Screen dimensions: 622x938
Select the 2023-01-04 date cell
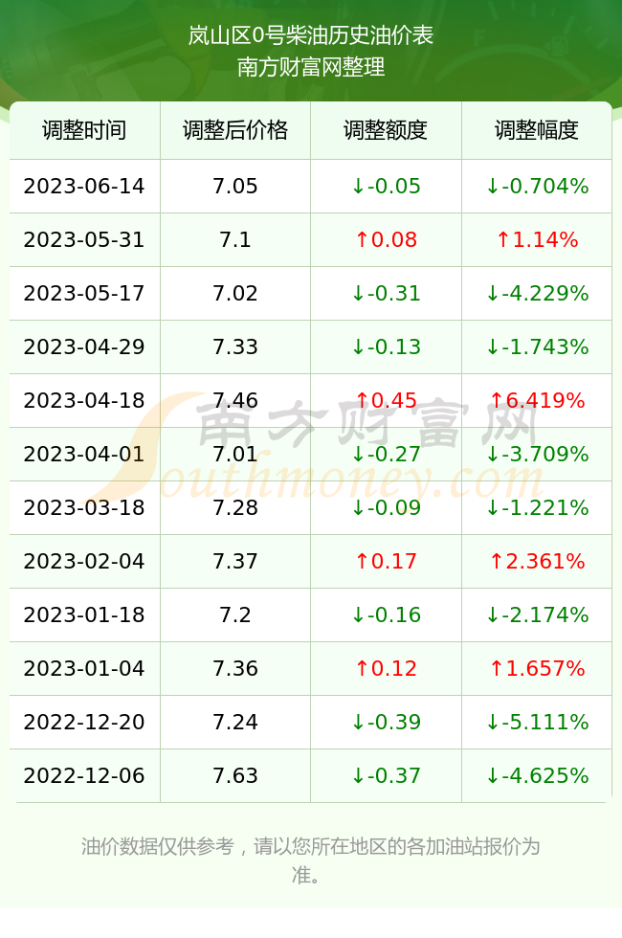tap(84, 668)
